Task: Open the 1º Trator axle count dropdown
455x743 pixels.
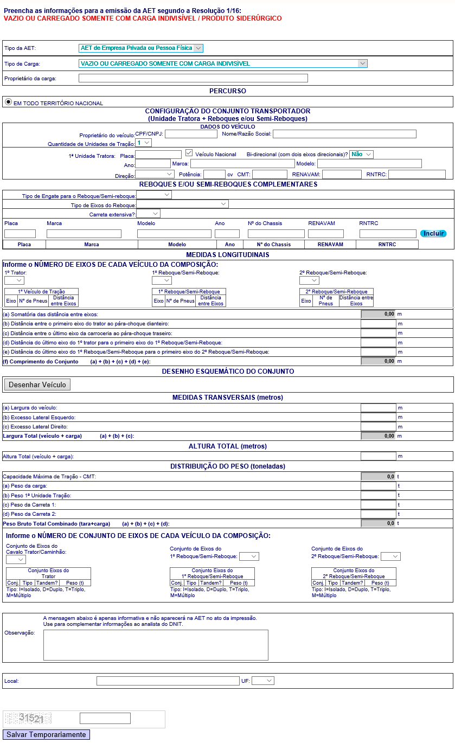Action: coord(14,280)
